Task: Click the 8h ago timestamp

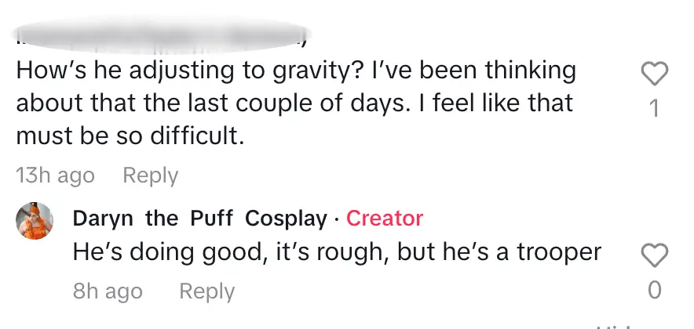Action: pos(108,291)
